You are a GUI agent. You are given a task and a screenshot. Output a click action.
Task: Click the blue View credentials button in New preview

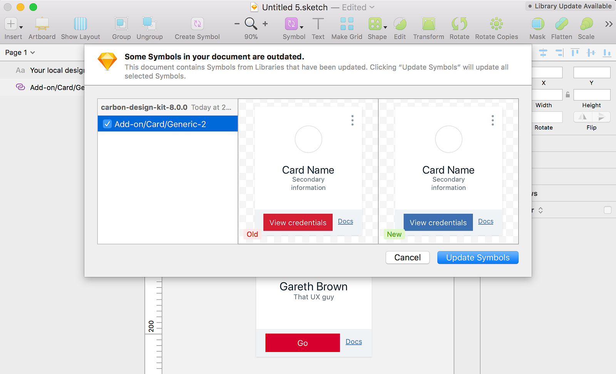coord(438,223)
